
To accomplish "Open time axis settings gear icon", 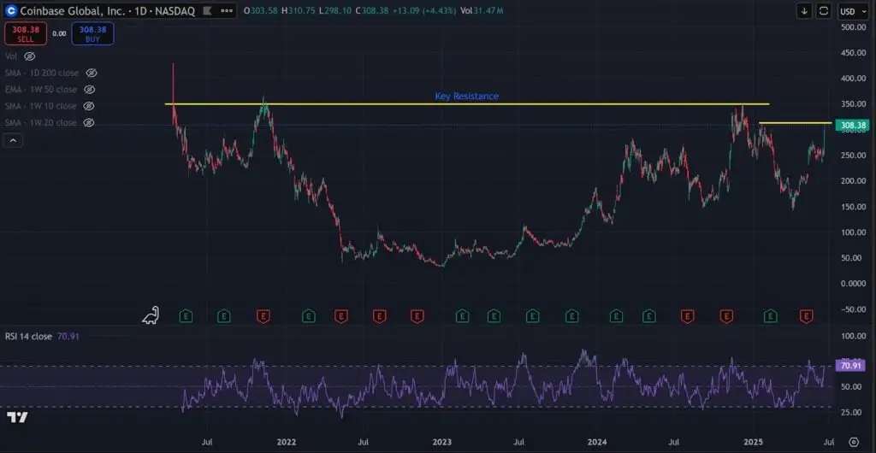I will tap(853, 442).
